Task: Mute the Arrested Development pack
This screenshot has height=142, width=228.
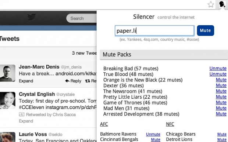Action: click(221, 114)
